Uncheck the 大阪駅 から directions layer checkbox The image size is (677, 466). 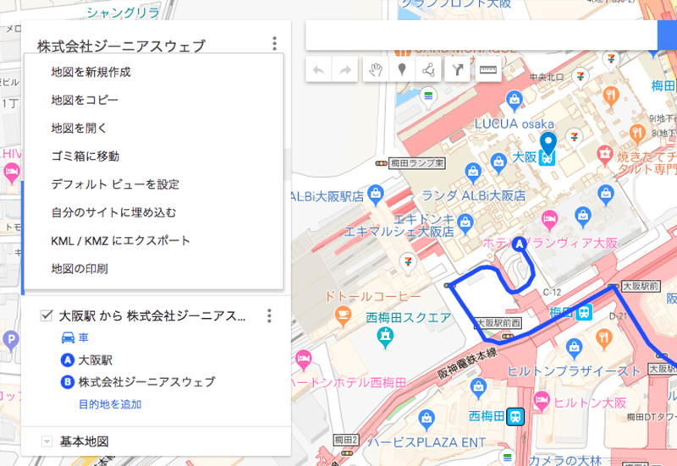[47, 315]
